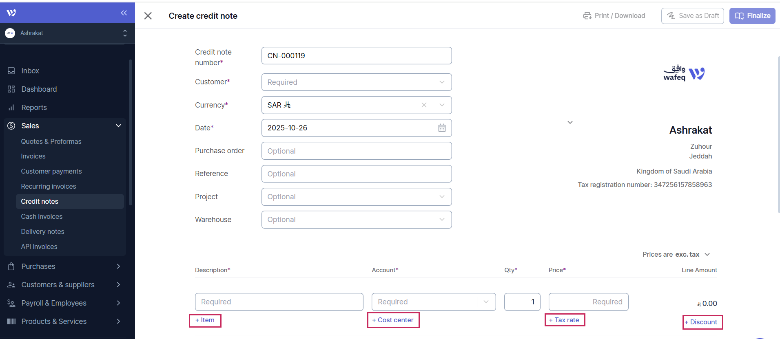Close the Create credit note form
Screen dimensions: 780x339
coord(148,16)
